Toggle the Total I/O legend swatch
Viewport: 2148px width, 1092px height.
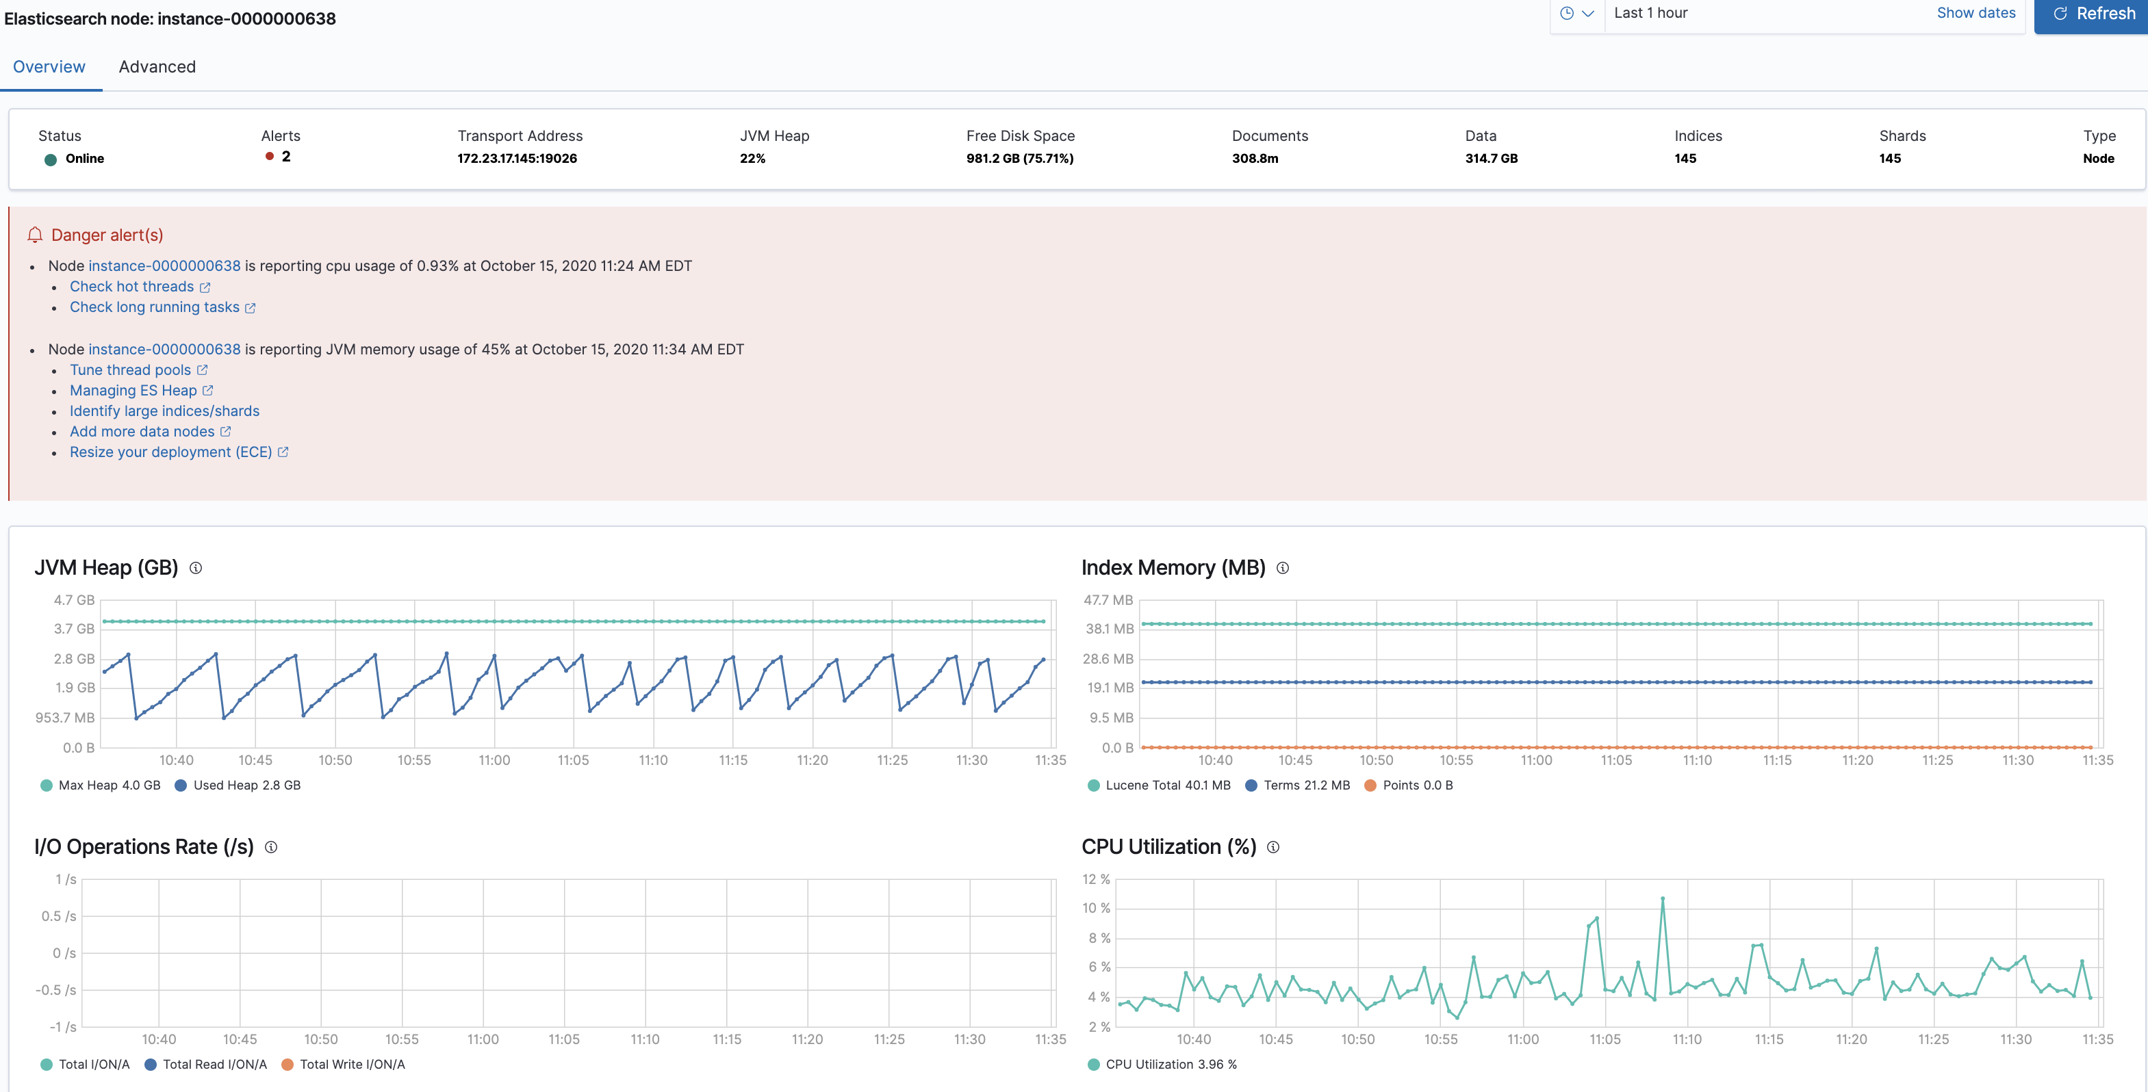pos(47,1065)
